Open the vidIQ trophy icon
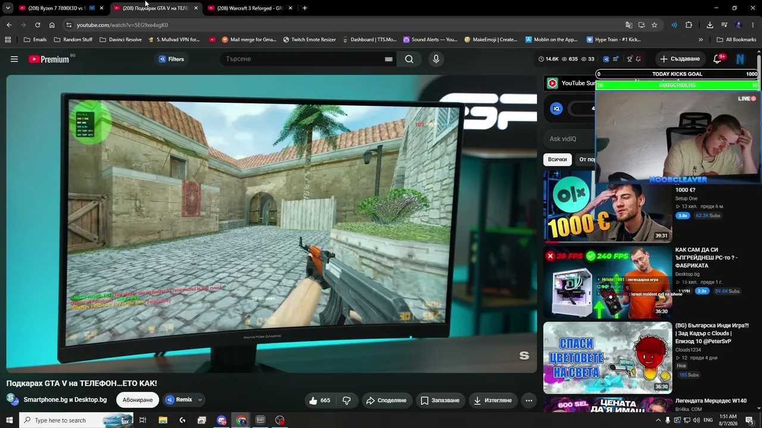The image size is (762, 428). pos(629,59)
